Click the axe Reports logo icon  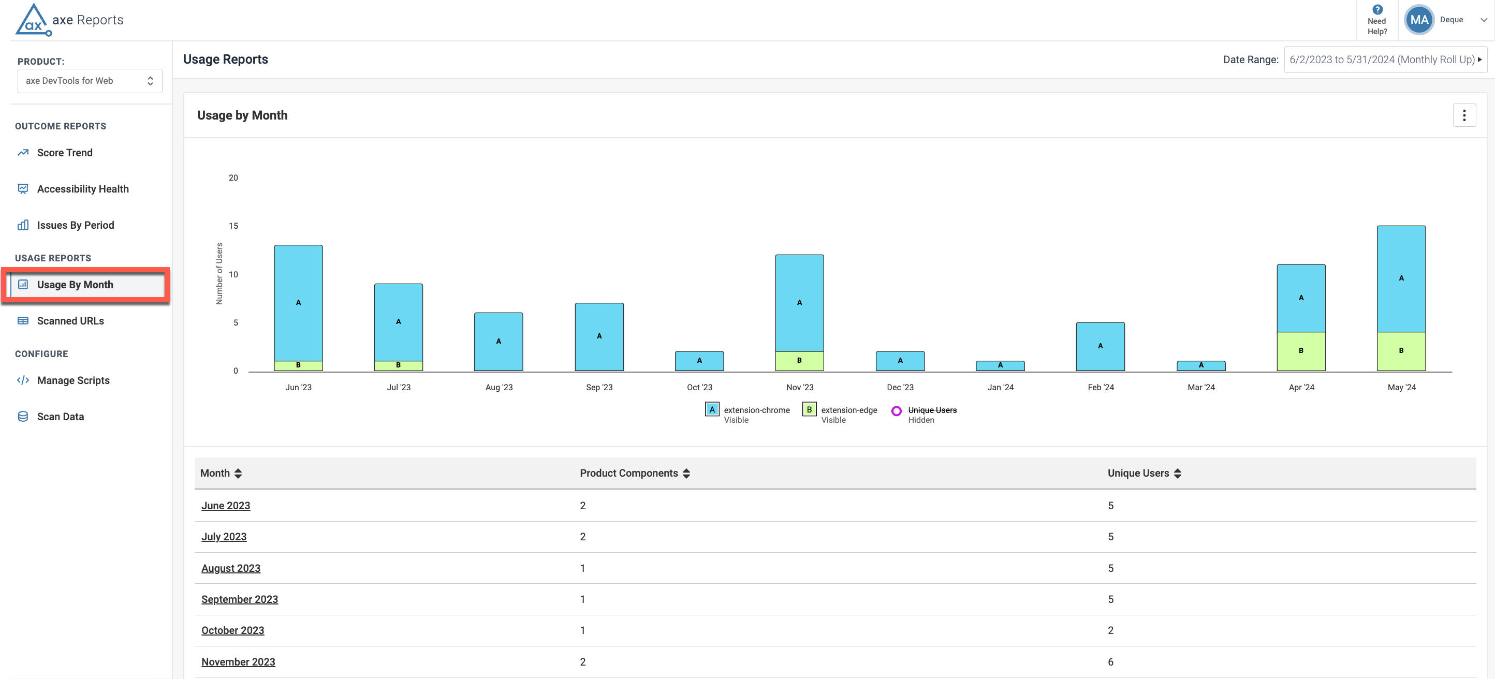[x=33, y=20]
